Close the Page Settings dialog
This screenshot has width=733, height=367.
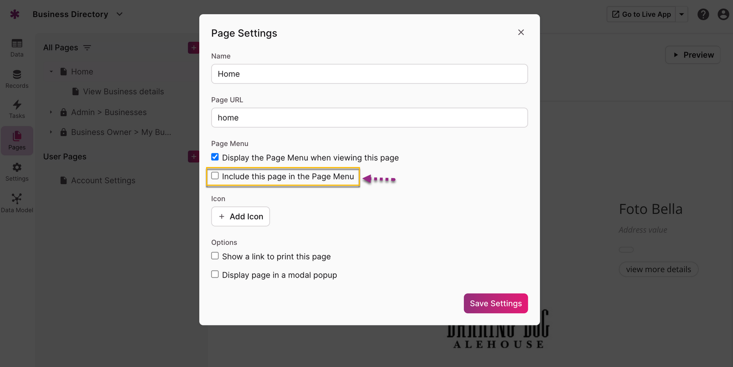pos(521,32)
